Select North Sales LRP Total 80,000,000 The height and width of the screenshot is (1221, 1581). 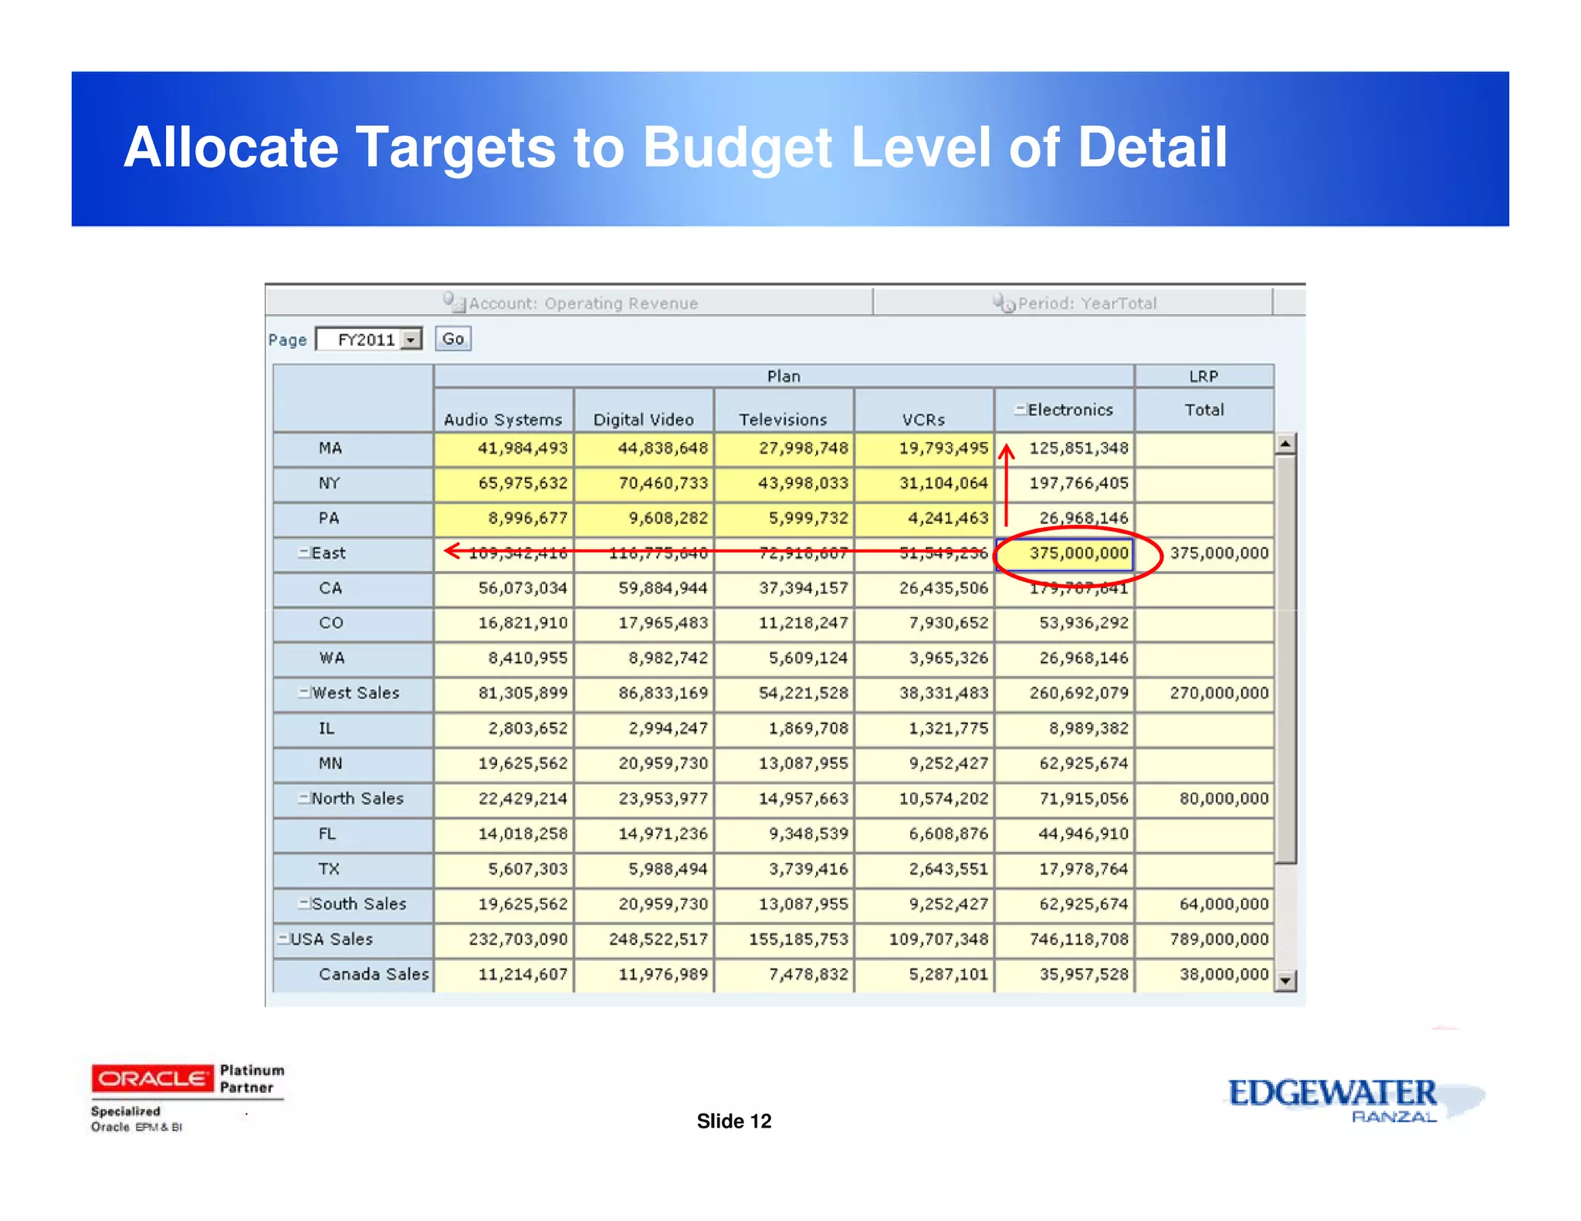point(1204,799)
